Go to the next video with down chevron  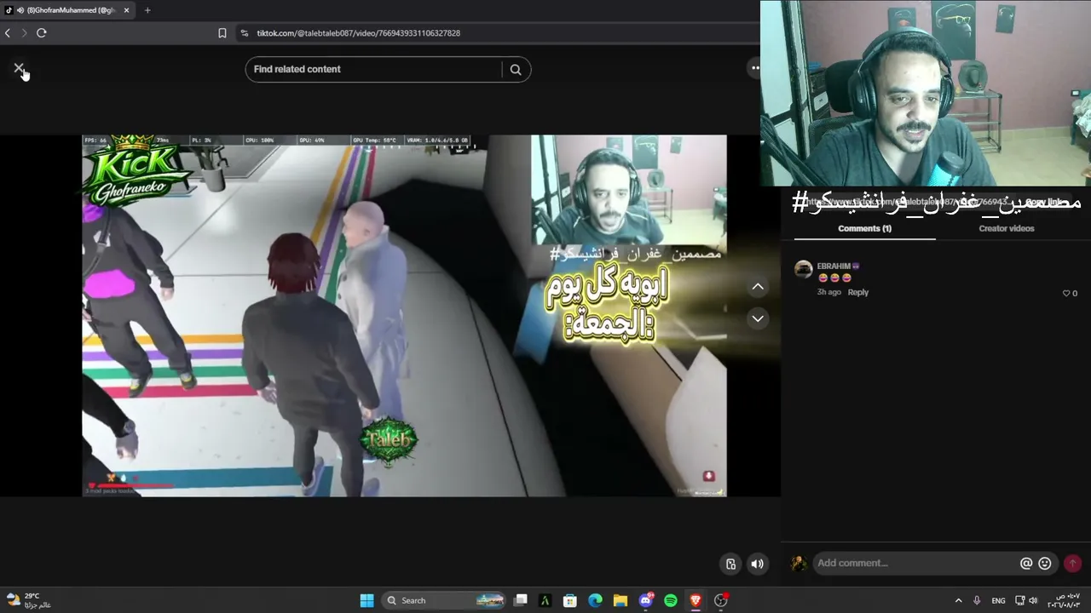tap(758, 318)
